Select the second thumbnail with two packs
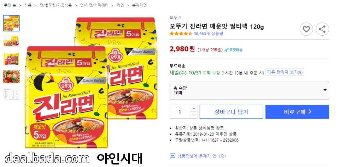 [11, 41]
